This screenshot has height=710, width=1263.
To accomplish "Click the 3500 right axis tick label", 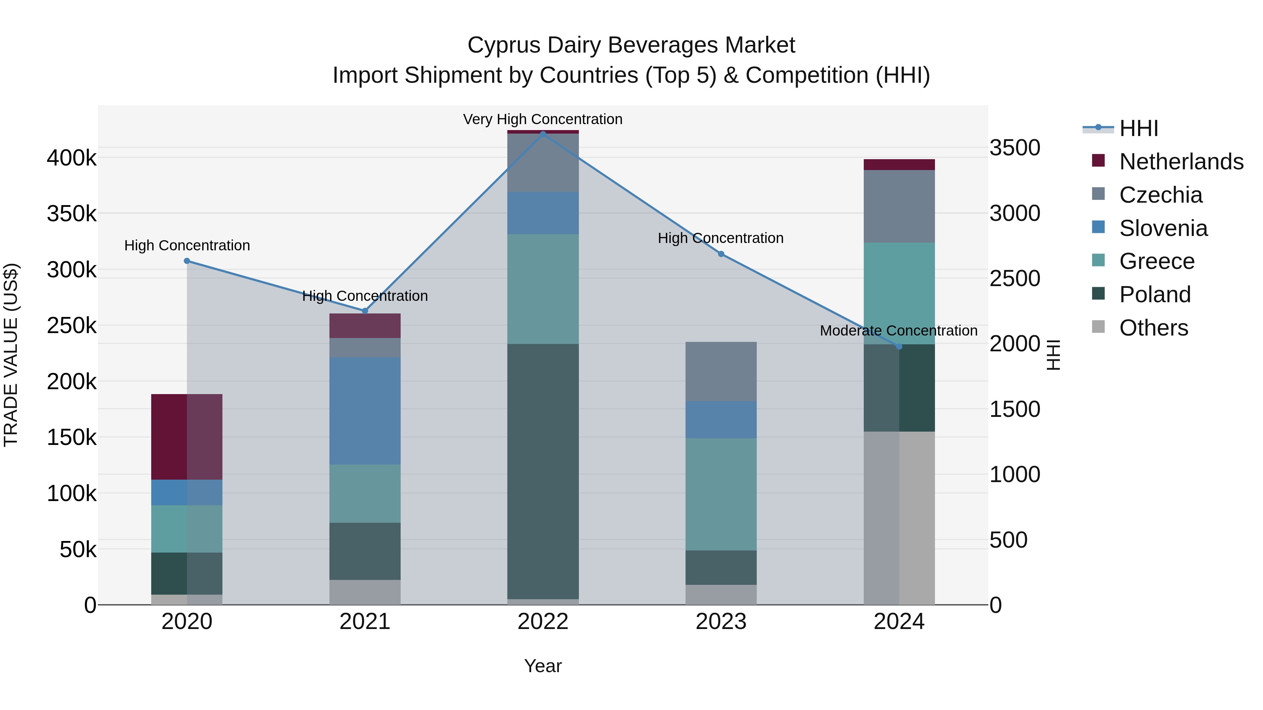I will pos(1014,148).
